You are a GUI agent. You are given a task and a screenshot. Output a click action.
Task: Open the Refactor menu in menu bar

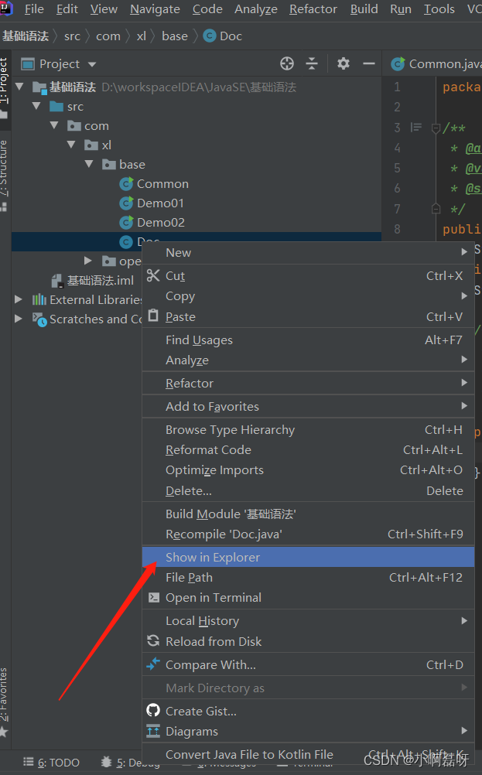tap(313, 9)
